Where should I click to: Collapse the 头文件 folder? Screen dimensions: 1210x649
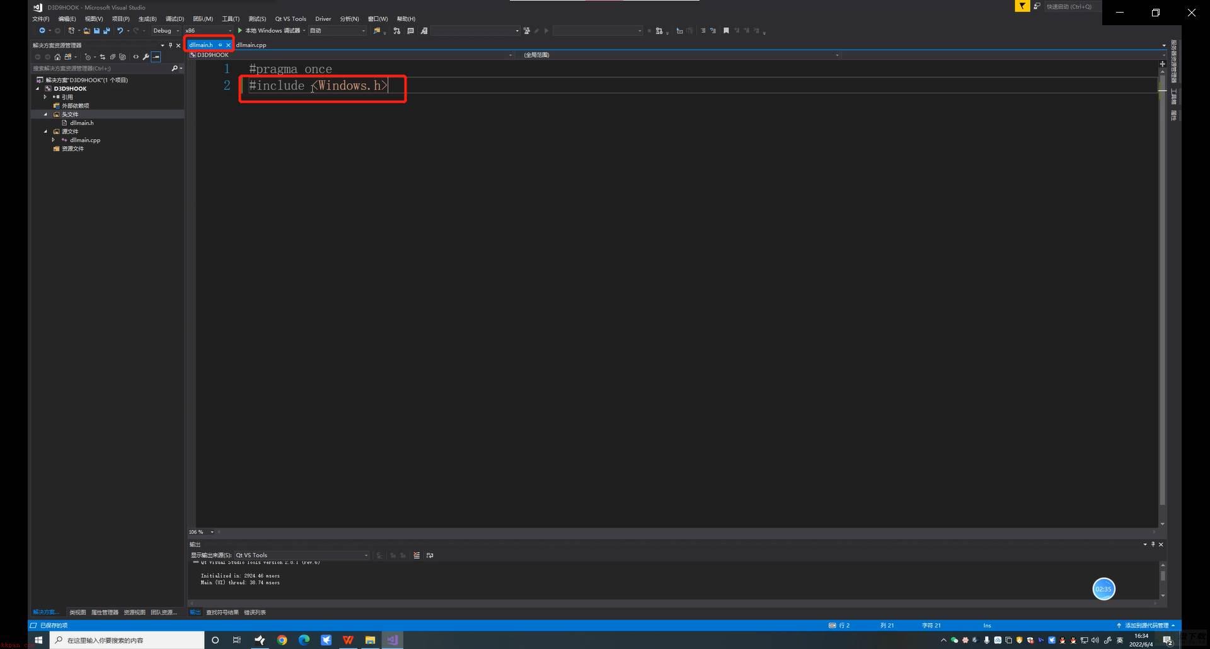point(45,115)
